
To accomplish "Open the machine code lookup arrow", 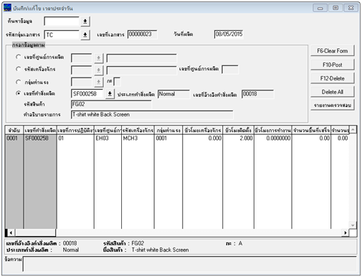I will click(x=98, y=70).
